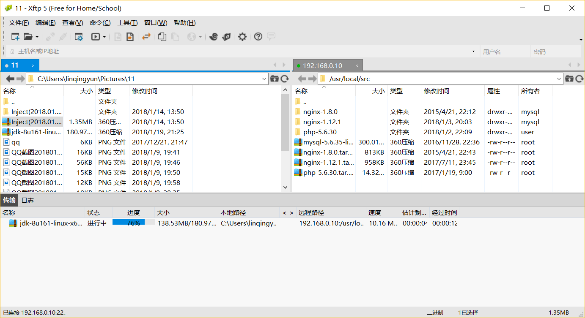The image size is (585, 318).
Task: Open the 文件(F) menu
Action: 19,23
